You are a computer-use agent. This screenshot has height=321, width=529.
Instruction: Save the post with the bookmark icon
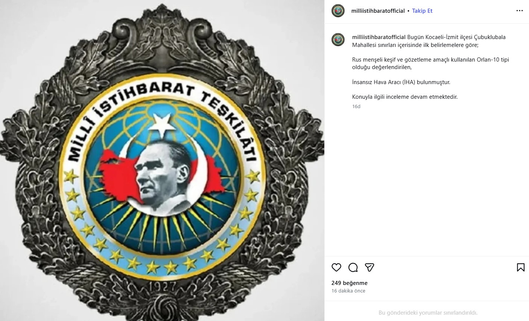(x=521, y=267)
